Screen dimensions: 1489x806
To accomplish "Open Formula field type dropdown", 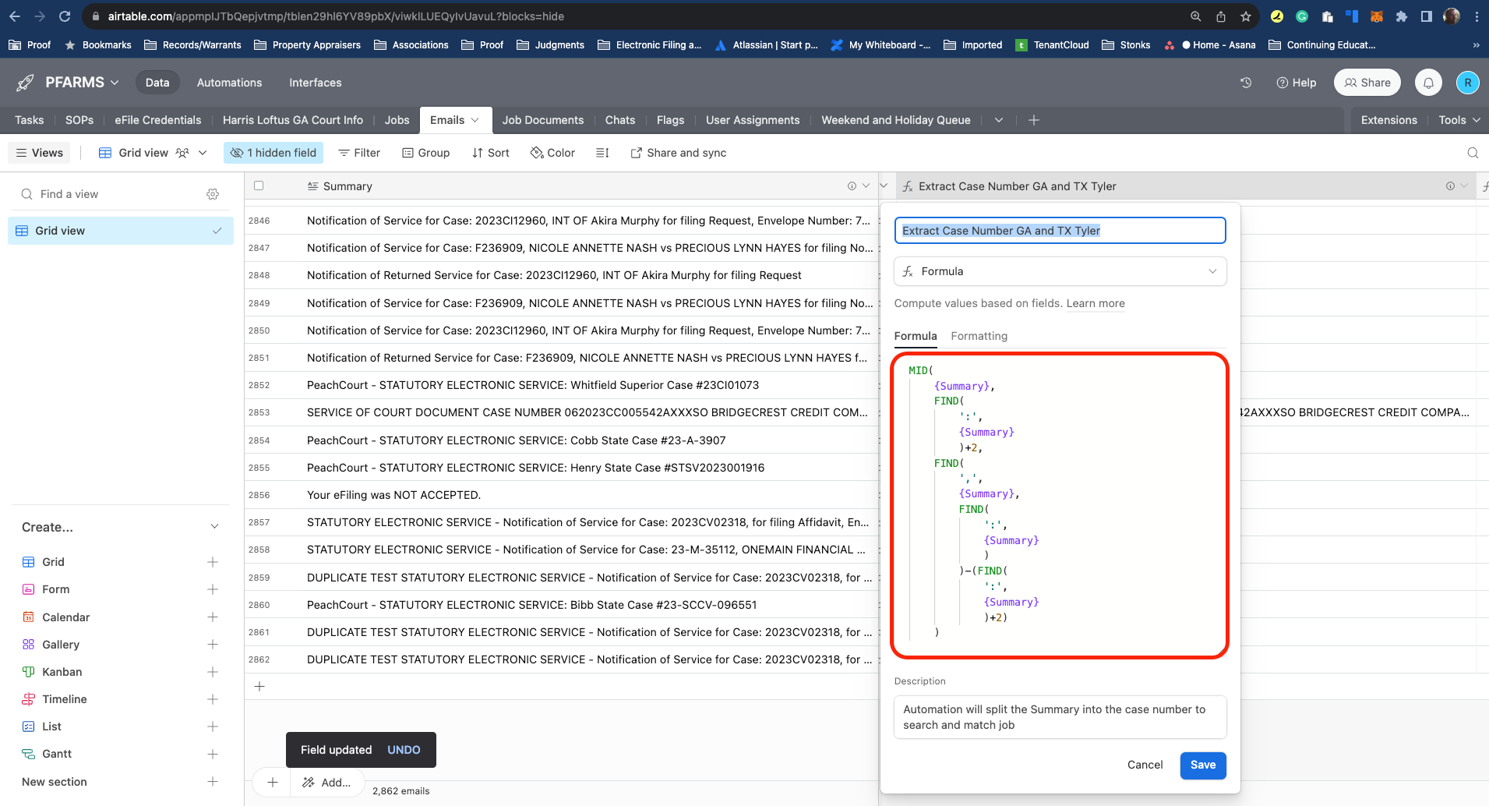I will coord(1060,271).
